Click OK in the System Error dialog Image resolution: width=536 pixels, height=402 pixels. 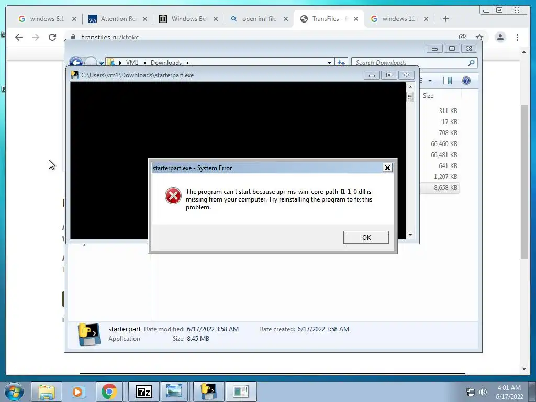(x=366, y=237)
